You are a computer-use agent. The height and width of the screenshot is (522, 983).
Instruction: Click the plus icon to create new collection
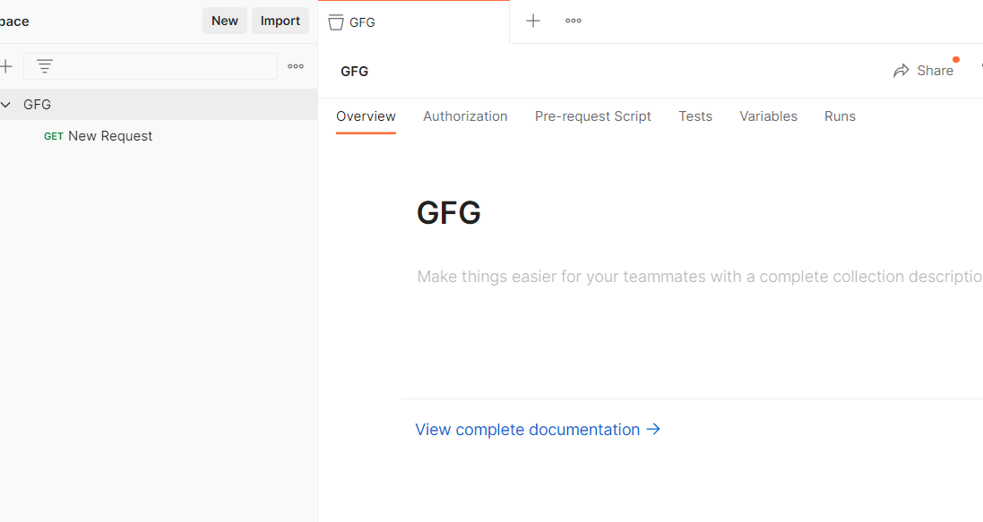5,65
